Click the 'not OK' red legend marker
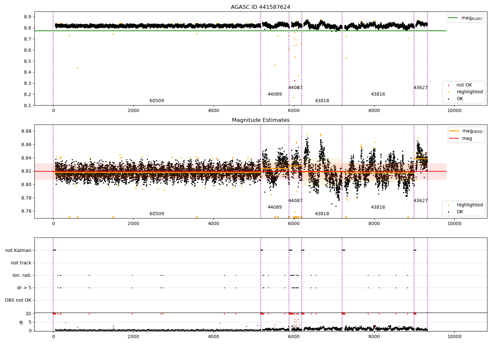492x344 pixels. pos(448,85)
